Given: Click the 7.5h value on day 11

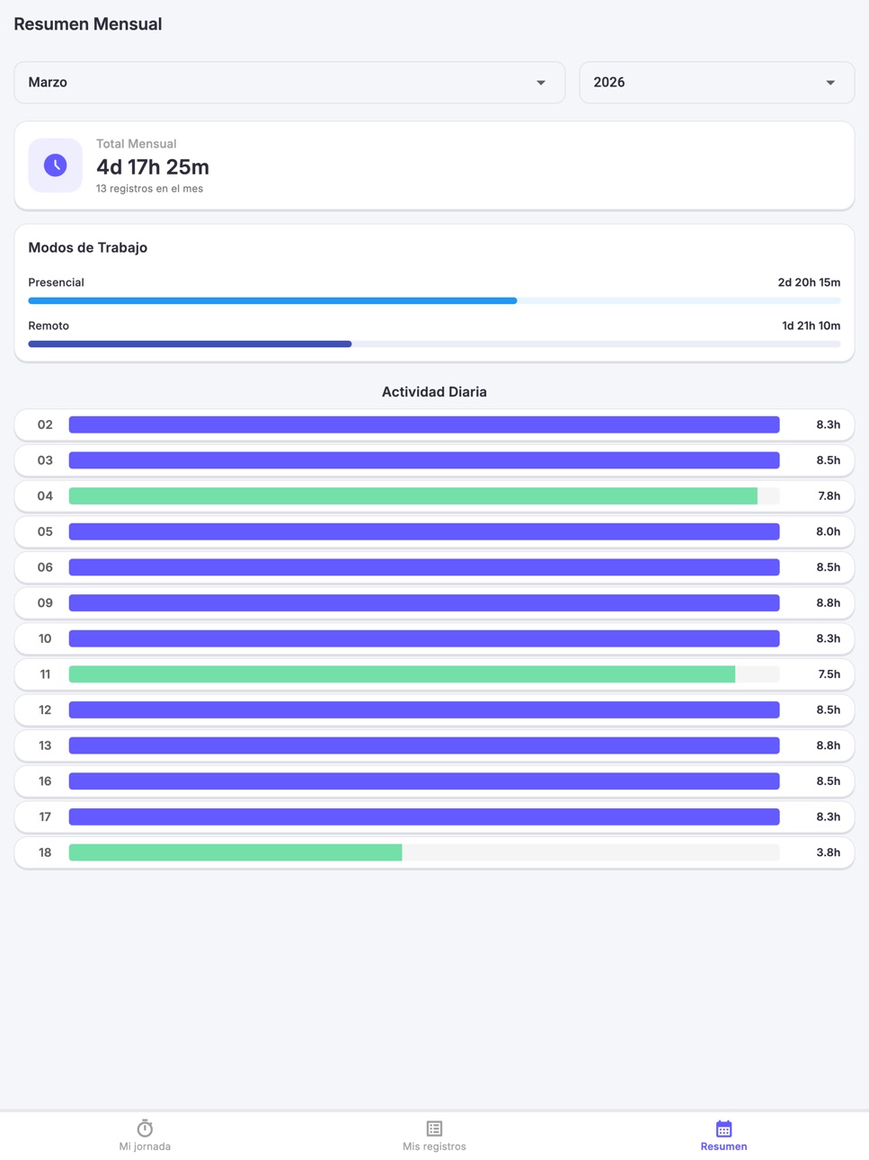Looking at the screenshot, I should pos(829,674).
